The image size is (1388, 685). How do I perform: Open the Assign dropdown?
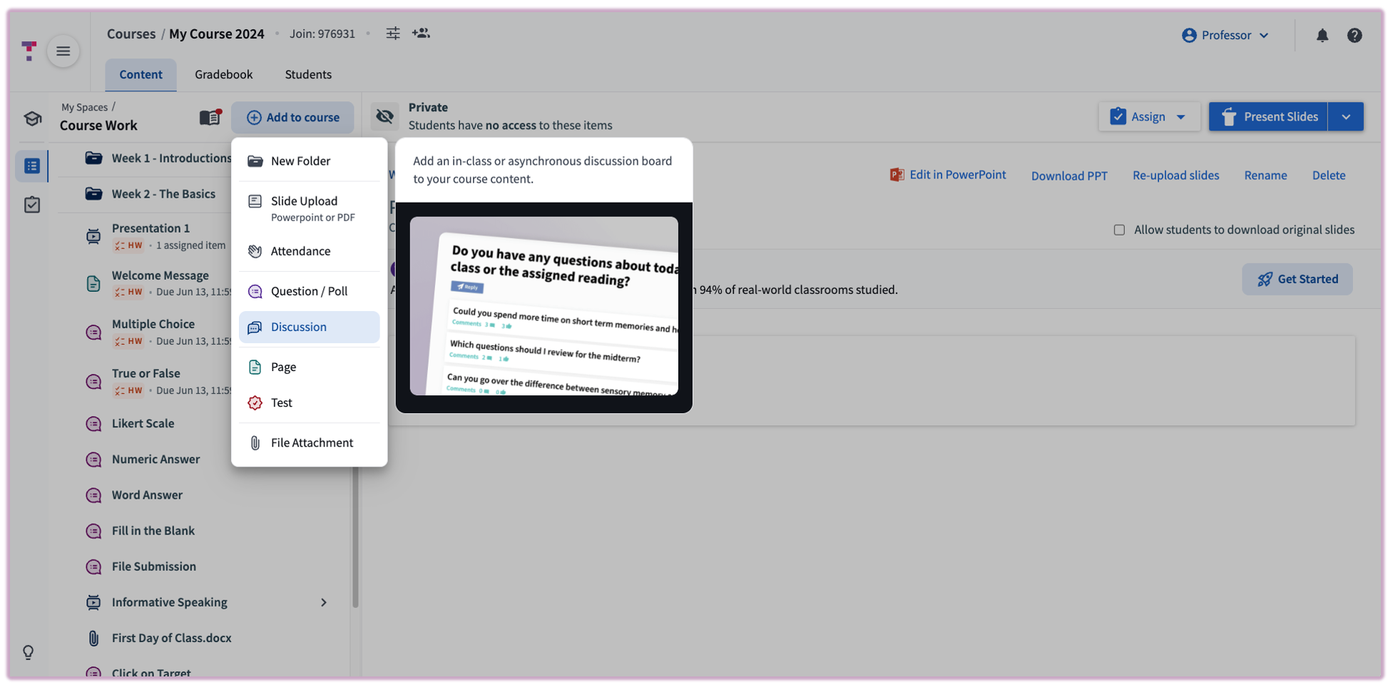click(x=1148, y=117)
